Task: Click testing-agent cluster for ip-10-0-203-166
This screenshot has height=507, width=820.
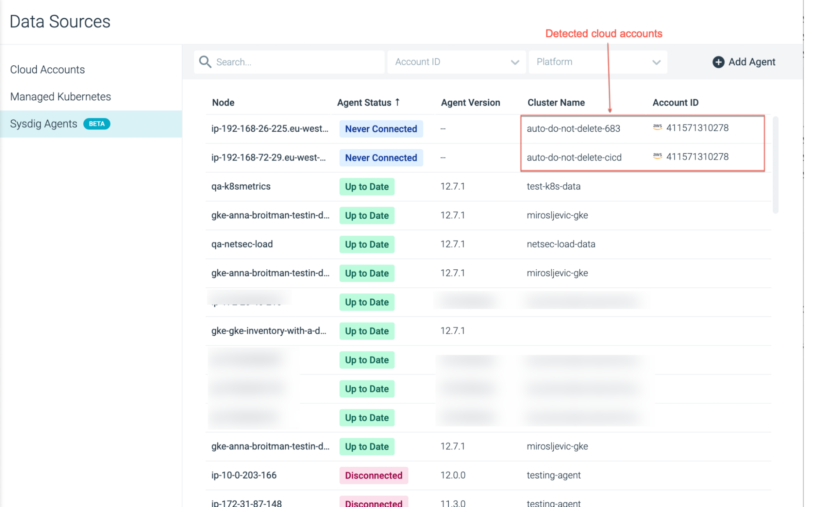Action: tap(553, 475)
